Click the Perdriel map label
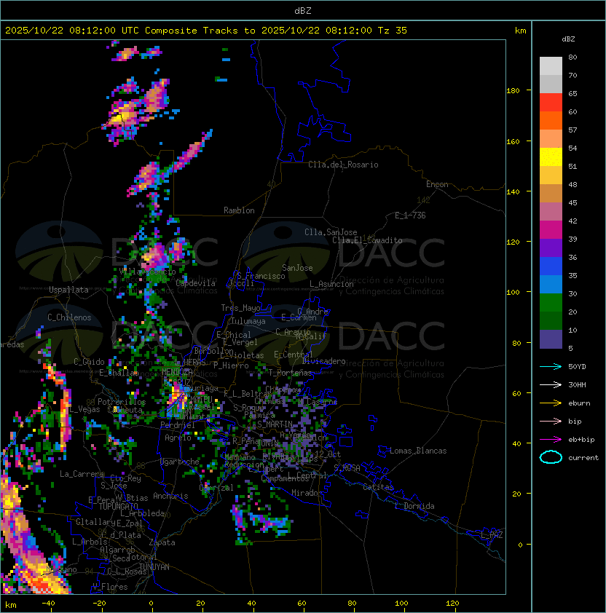 [x=178, y=425]
